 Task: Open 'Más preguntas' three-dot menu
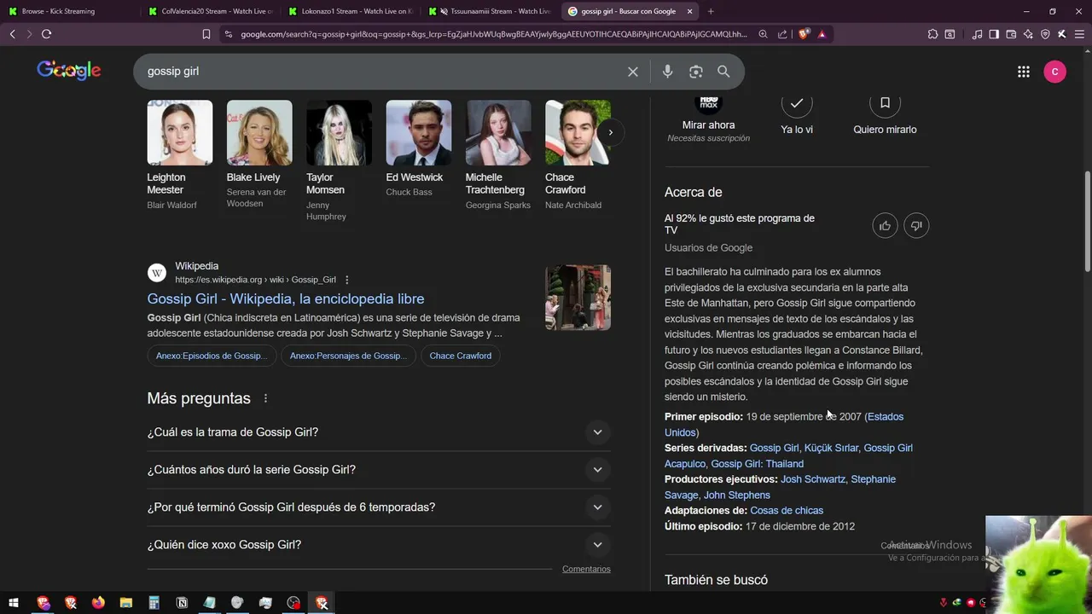(265, 398)
